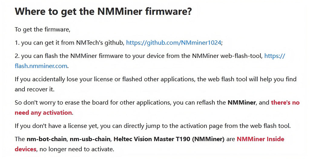Click the bold "nm-usb-chain" text
Viewport: 310px width, 159px height.
click(89, 139)
